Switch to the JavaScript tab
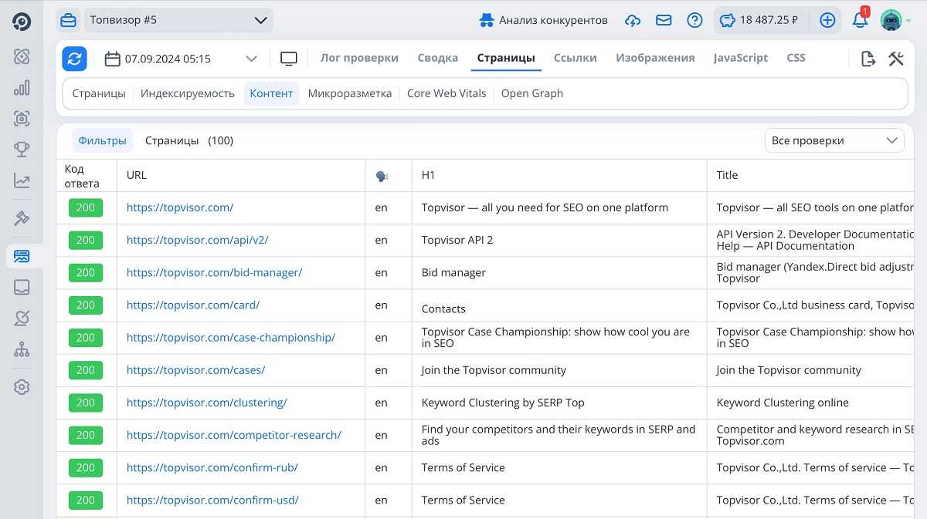This screenshot has height=519, width=927. tap(741, 58)
